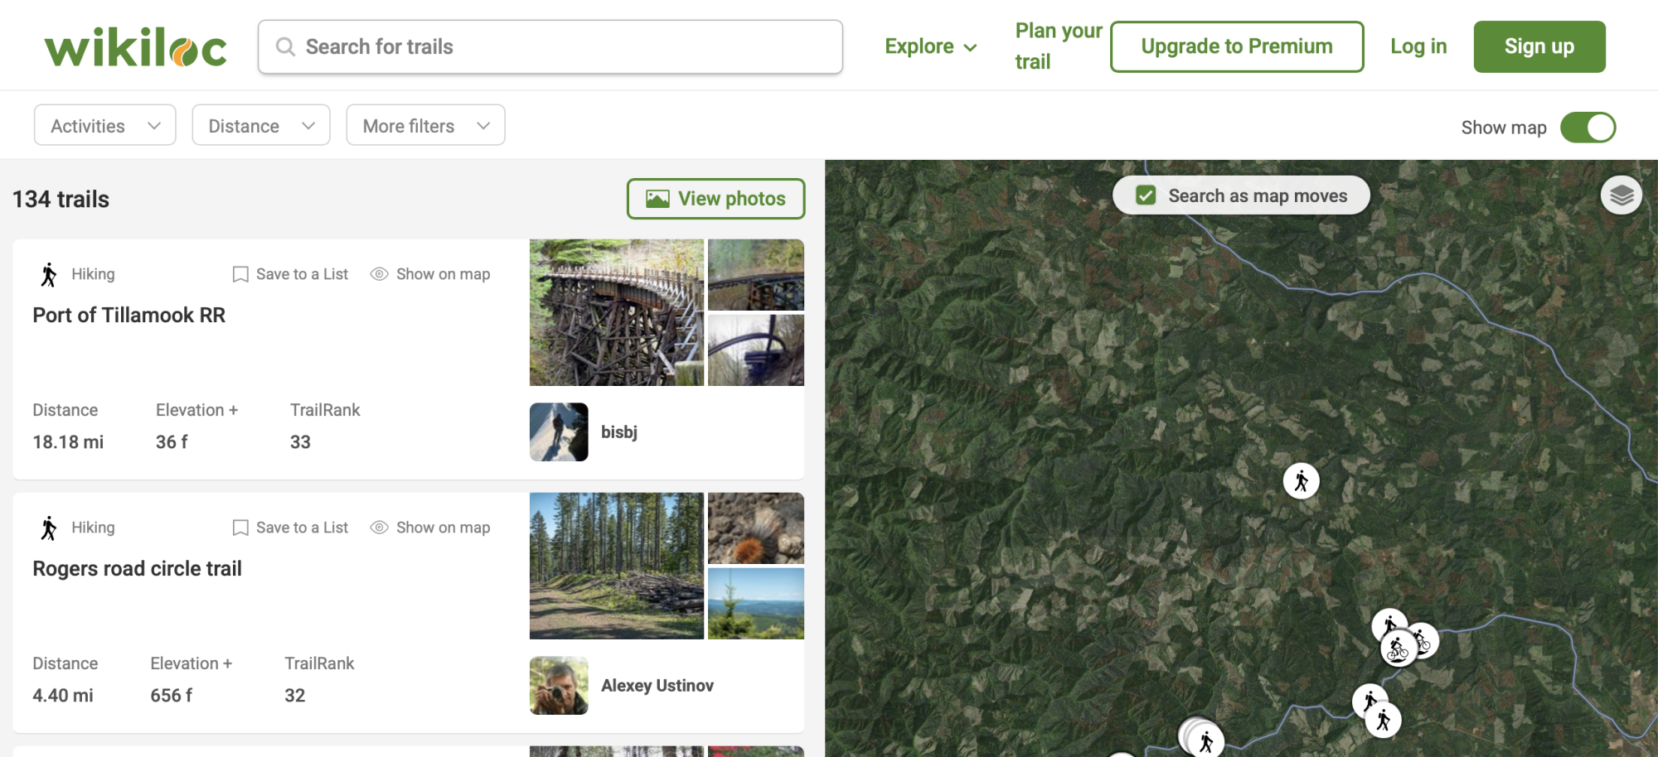Image resolution: width=1658 pixels, height=757 pixels.
Task: Open top small bridge photo thumbnail
Action: pos(756,274)
